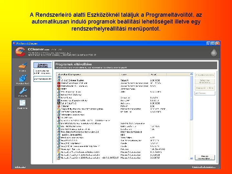The width and height of the screenshot is (232, 174).
Task: Sort by the Verzió version column header
Action: coord(158,74)
